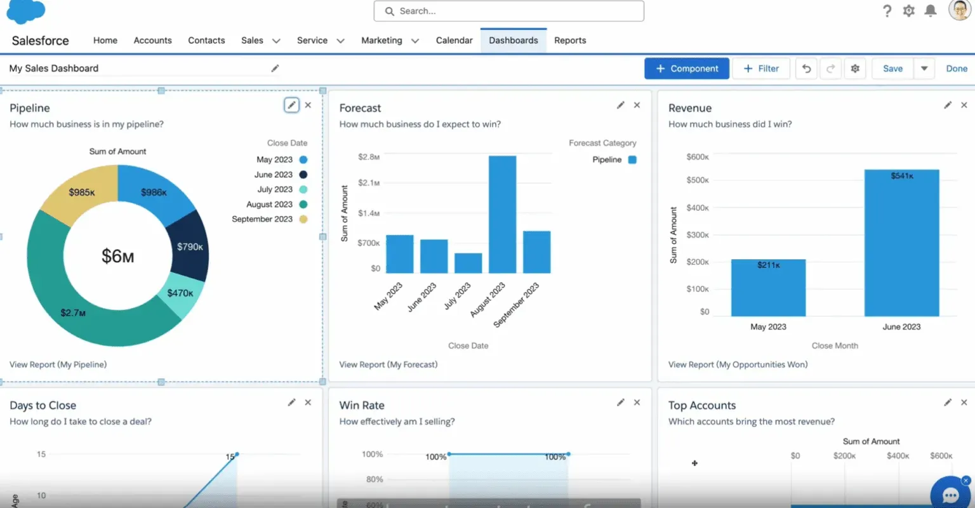
Task: Open Salesforce Help via the question mark icon
Action: (x=887, y=11)
